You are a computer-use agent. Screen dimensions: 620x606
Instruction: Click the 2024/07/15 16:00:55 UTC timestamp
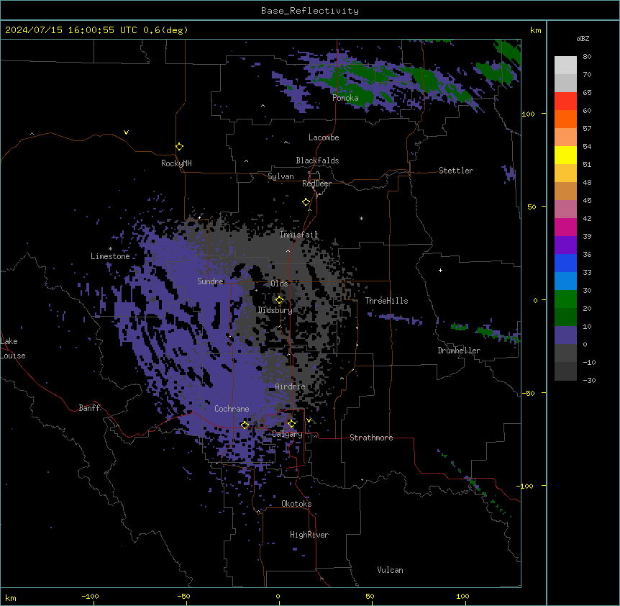pos(71,30)
